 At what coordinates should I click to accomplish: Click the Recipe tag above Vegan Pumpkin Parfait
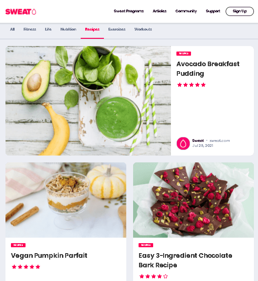(x=18, y=245)
